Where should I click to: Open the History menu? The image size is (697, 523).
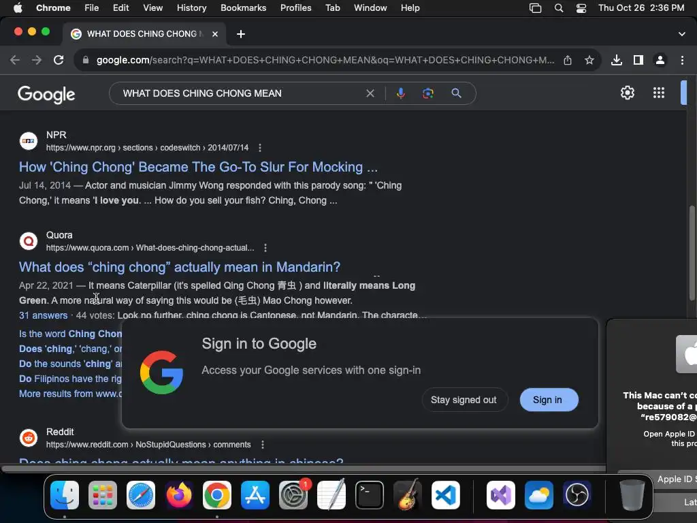point(191,8)
